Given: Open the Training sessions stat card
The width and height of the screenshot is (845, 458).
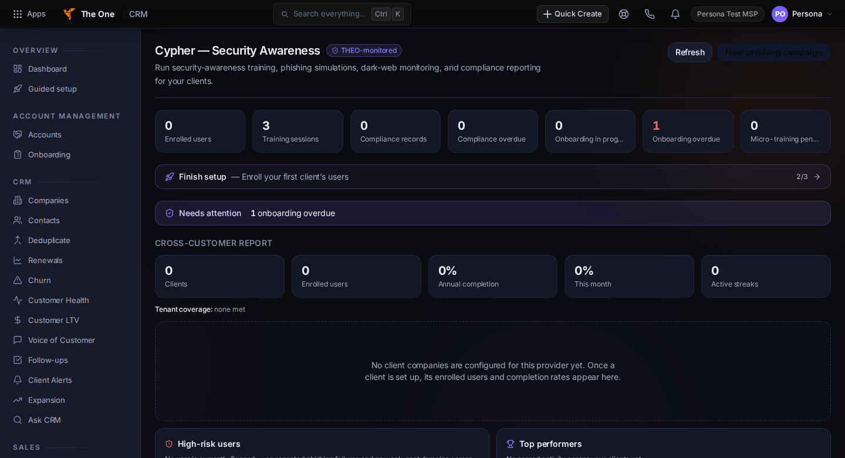Looking at the screenshot, I should pyautogui.click(x=298, y=132).
